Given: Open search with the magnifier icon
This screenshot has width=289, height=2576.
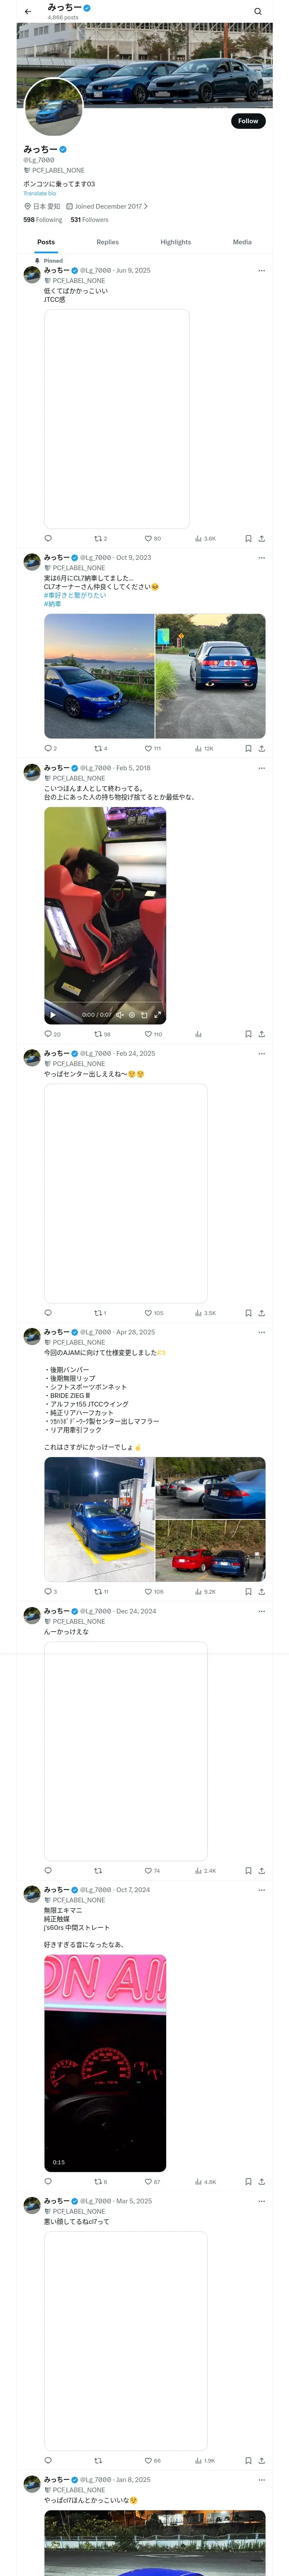Looking at the screenshot, I should [258, 12].
